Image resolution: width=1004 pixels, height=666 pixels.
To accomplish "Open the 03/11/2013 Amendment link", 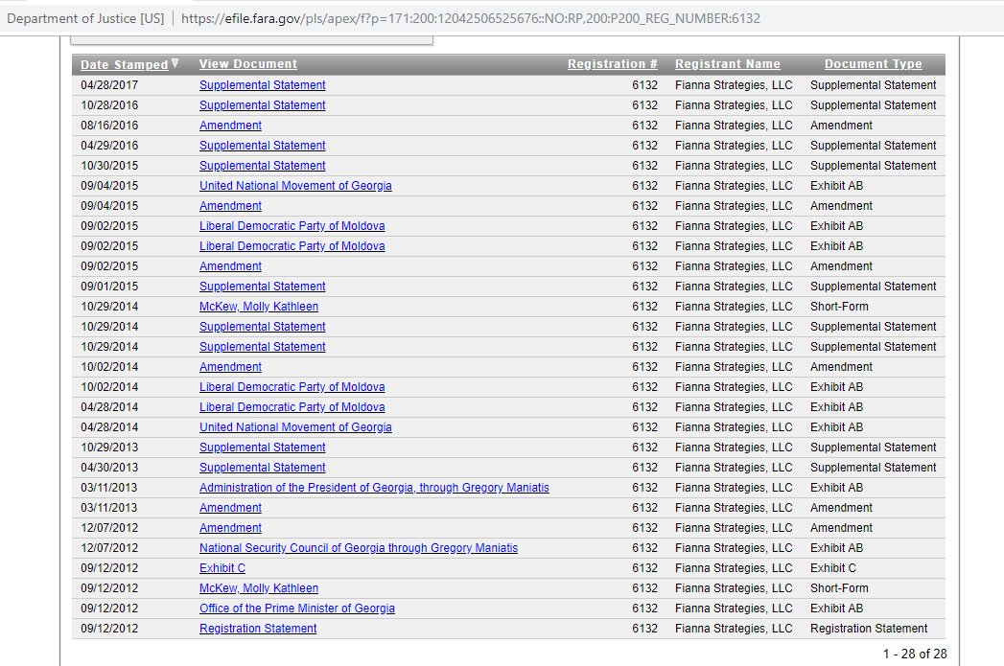I will [230, 508].
